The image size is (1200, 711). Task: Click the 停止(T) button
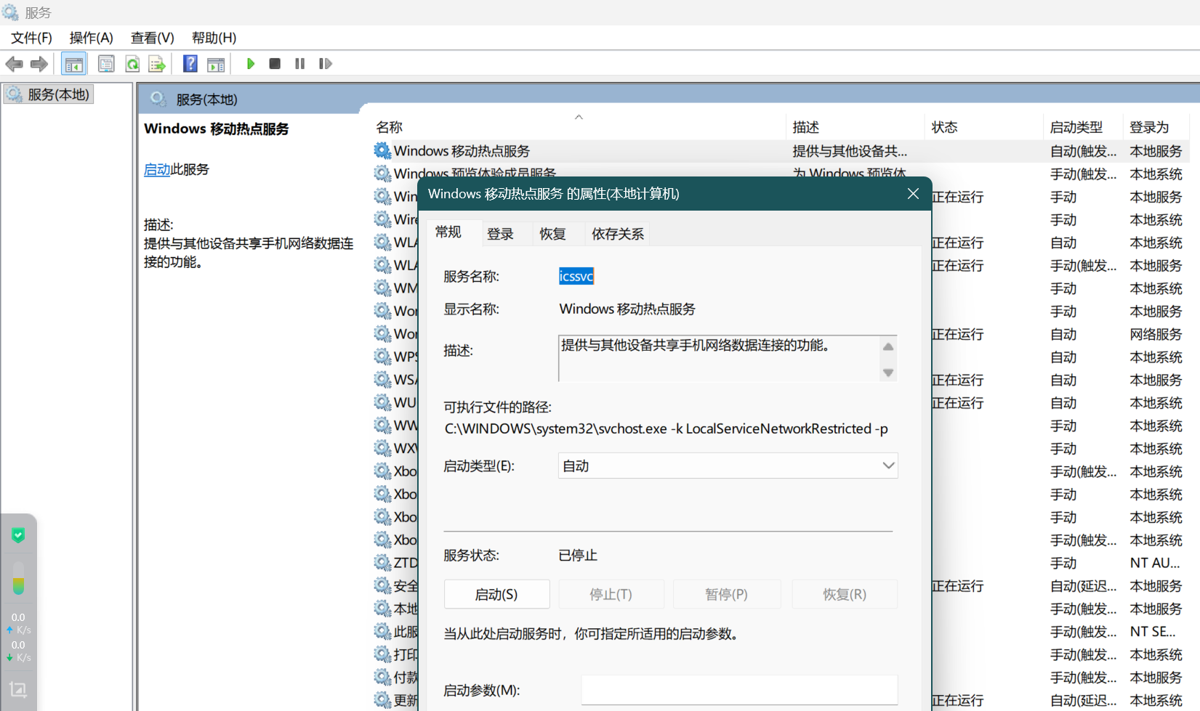pos(611,594)
